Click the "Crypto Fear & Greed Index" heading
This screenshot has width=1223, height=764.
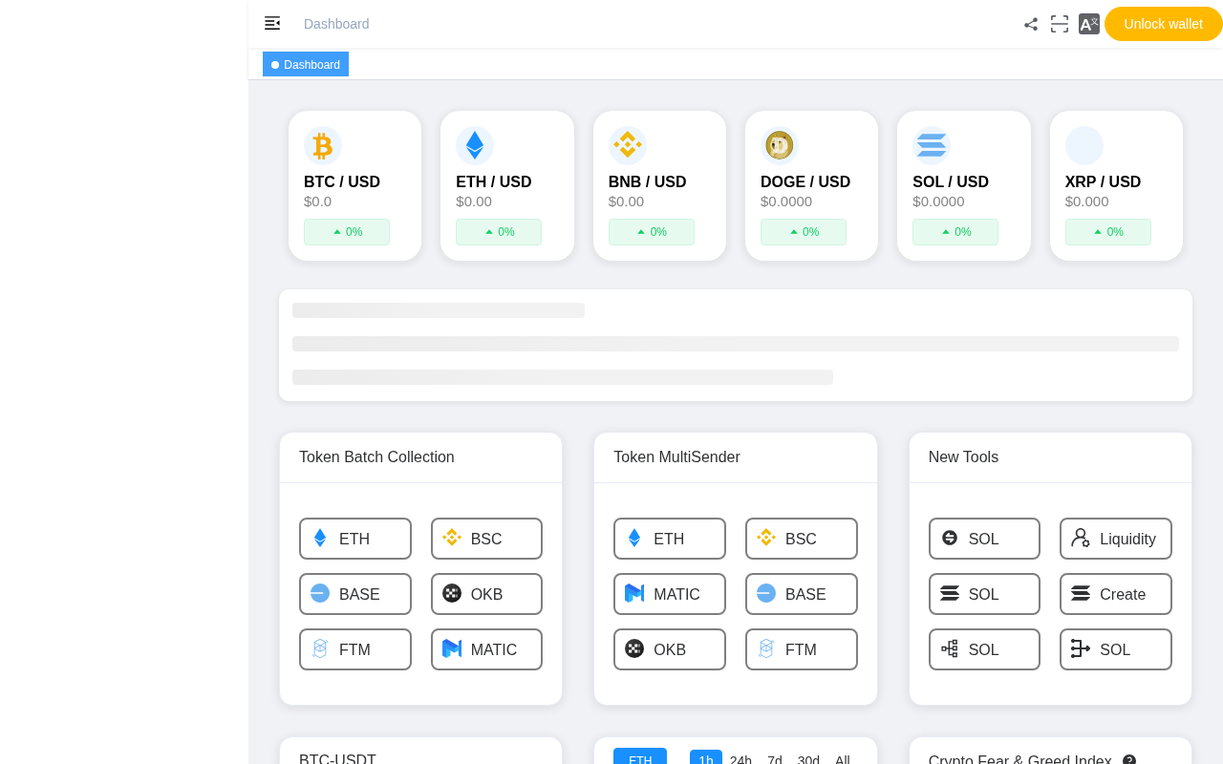tap(1020, 759)
